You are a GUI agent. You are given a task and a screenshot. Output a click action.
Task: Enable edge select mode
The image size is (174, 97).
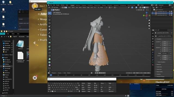[64, 8]
